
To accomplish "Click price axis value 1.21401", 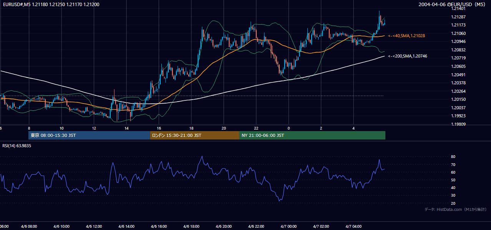I will 458,8.
